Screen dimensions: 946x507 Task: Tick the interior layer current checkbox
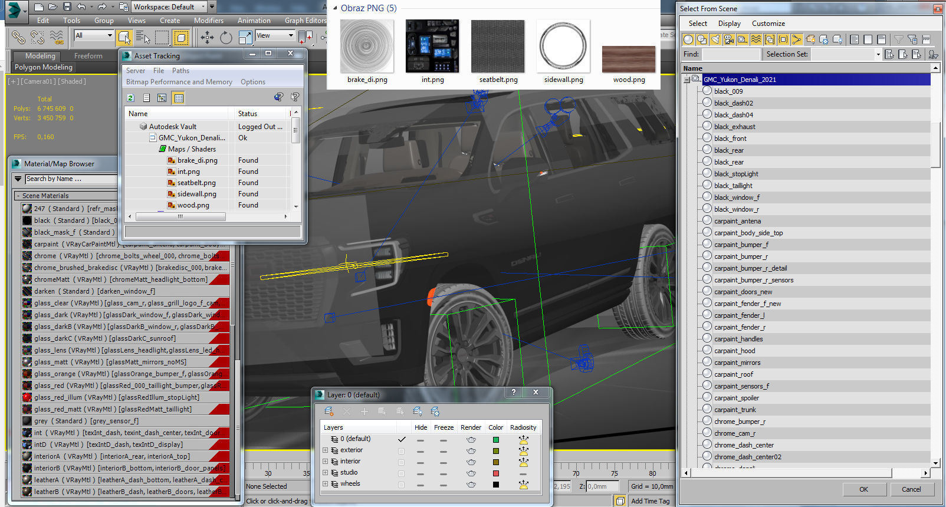coord(402,462)
